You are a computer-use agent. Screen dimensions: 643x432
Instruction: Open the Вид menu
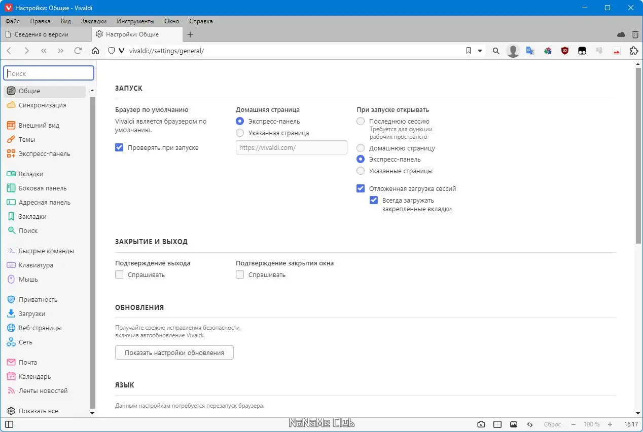pyautogui.click(x=65, y=21)
